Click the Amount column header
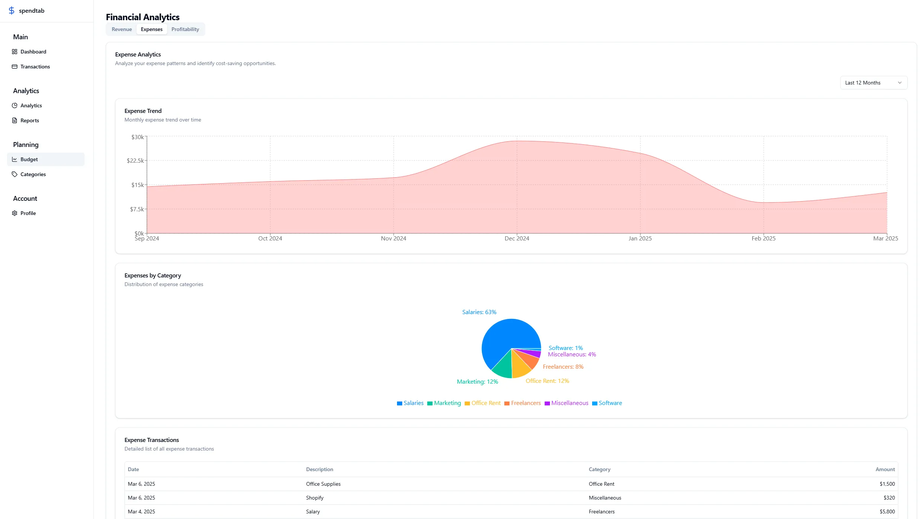The image size is (920, 519). coord(884,469)
